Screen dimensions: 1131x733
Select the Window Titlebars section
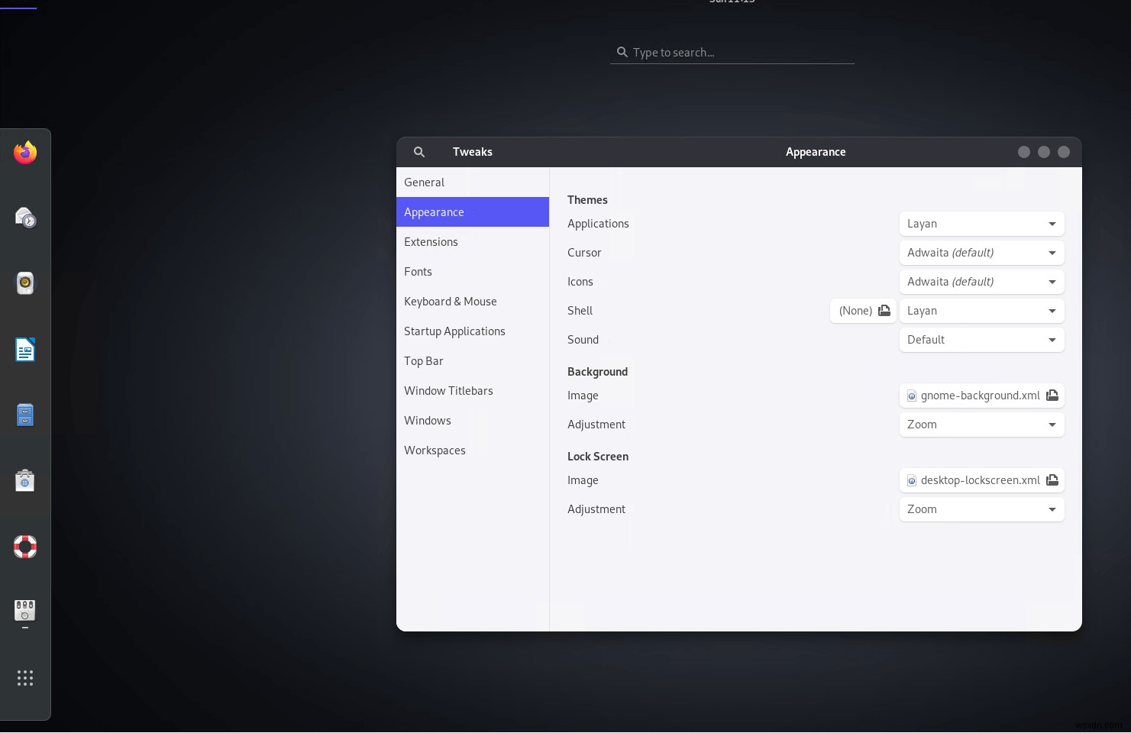click(449, 390)
